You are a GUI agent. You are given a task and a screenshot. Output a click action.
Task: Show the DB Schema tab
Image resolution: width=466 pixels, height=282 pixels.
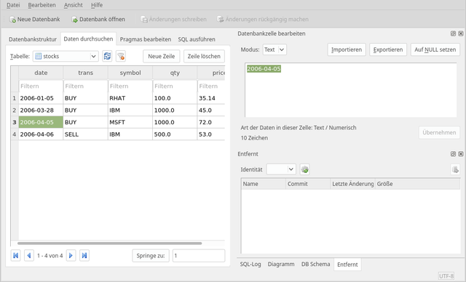coord(315,265)
